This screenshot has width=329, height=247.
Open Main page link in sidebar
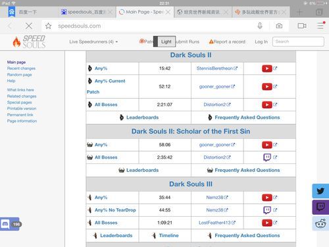(16, 62)
